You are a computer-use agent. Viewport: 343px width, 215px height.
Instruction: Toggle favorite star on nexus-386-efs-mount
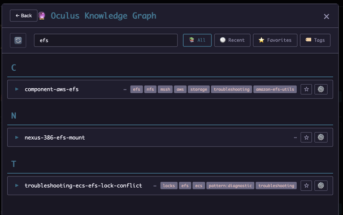pyautogui.click(x=306, y=137)
